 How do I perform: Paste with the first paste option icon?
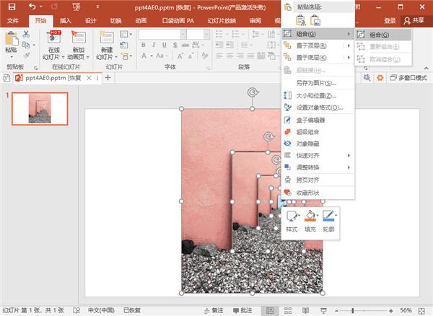pos(300,20)
